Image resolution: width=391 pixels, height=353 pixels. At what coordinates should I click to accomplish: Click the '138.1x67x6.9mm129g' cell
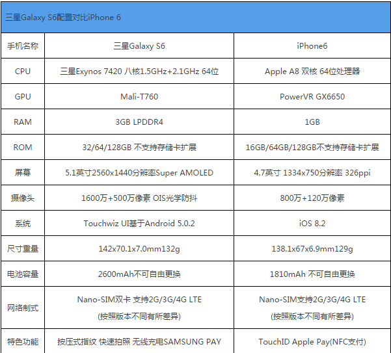[x=312, y=249]
